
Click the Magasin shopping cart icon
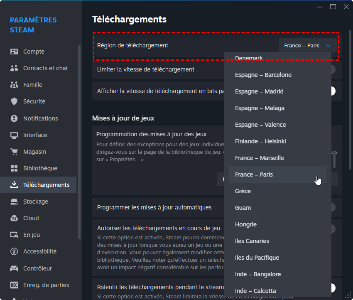coord(14,152)
